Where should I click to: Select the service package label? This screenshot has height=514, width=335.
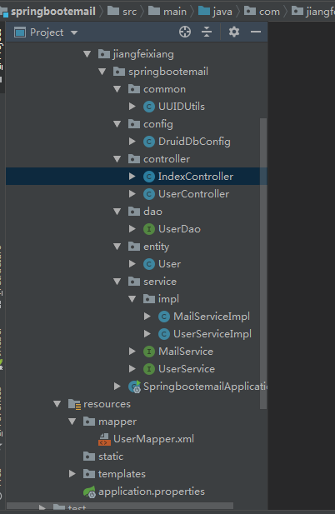(160, 282)
